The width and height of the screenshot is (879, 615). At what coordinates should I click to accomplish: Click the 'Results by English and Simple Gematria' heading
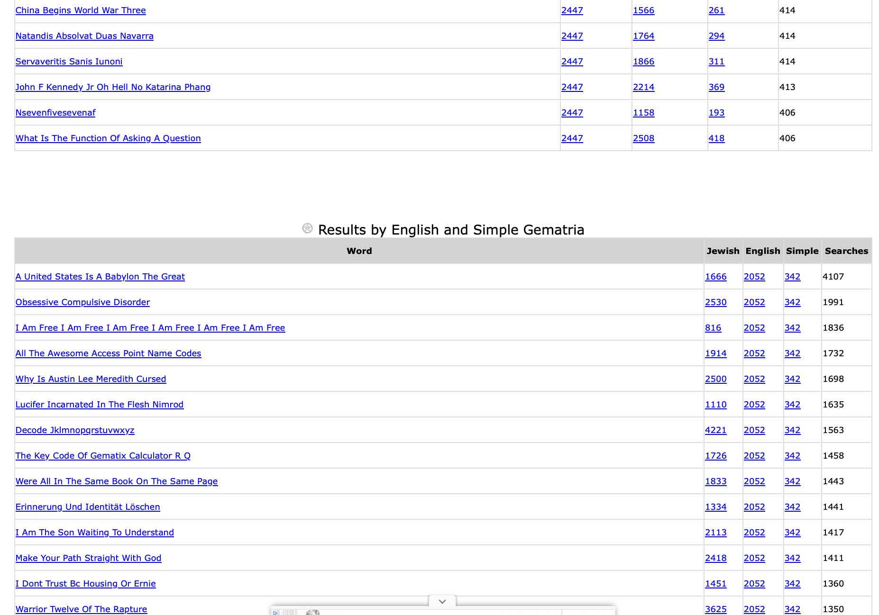click(451, 230)
